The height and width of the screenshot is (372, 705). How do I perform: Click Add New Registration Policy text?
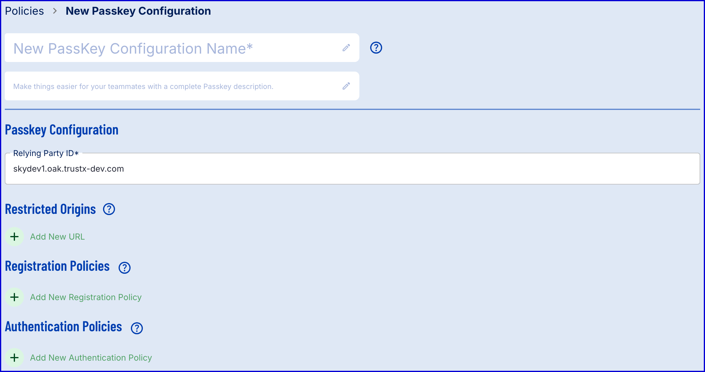coord(86,297)
